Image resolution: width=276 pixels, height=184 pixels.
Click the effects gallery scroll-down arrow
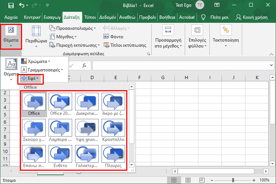tap(131, 165)
